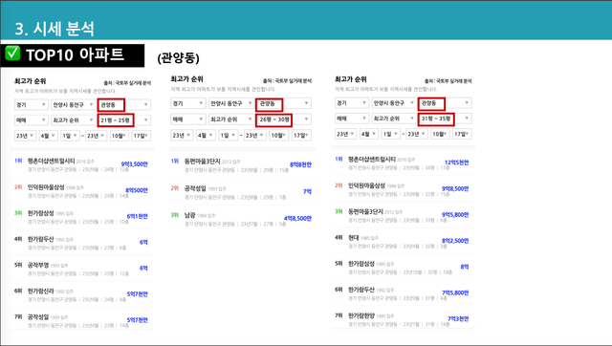
Task: Open 관양동 dropdown in the 31평~35평 panel
Action: click(445, 103)
